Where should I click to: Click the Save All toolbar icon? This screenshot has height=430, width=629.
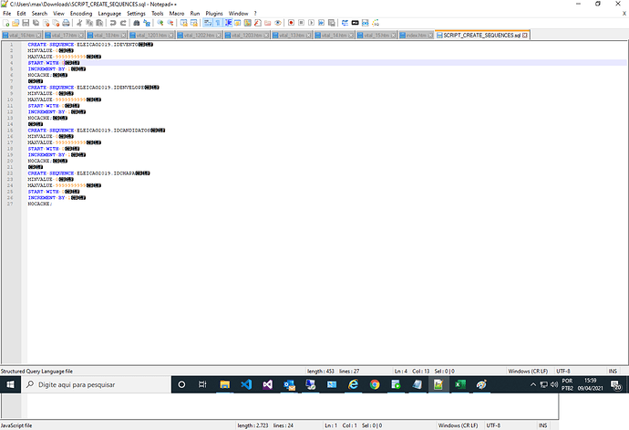36,23
